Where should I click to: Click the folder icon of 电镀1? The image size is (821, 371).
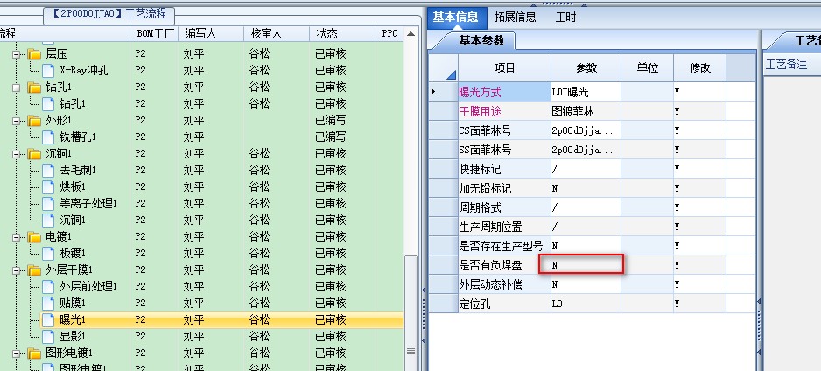click(x=34, y=236)
